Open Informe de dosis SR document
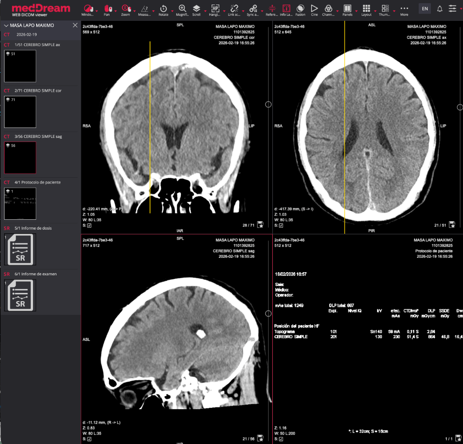463x444 pixels. [x=20, y=250]
